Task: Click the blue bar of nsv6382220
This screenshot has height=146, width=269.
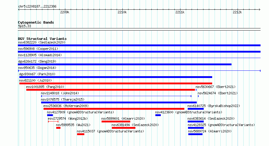Action: (x=139, y=45)
